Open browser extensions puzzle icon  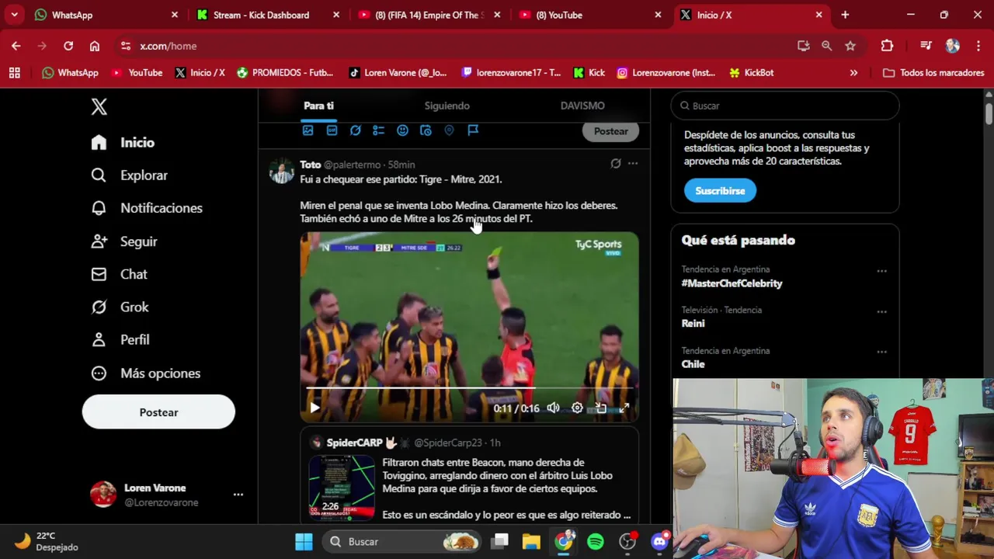[887, 46]
